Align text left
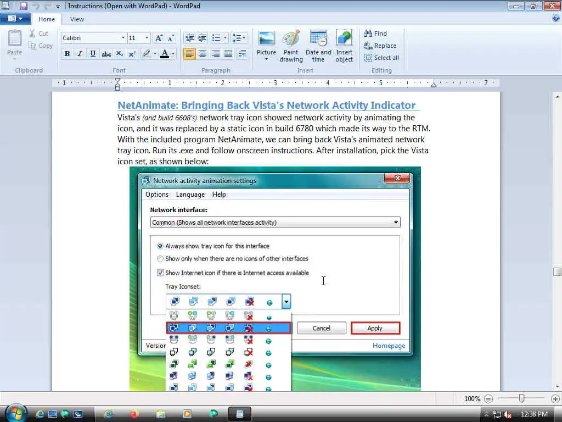This screenshot has width=562, height=422. click(189, 54)
